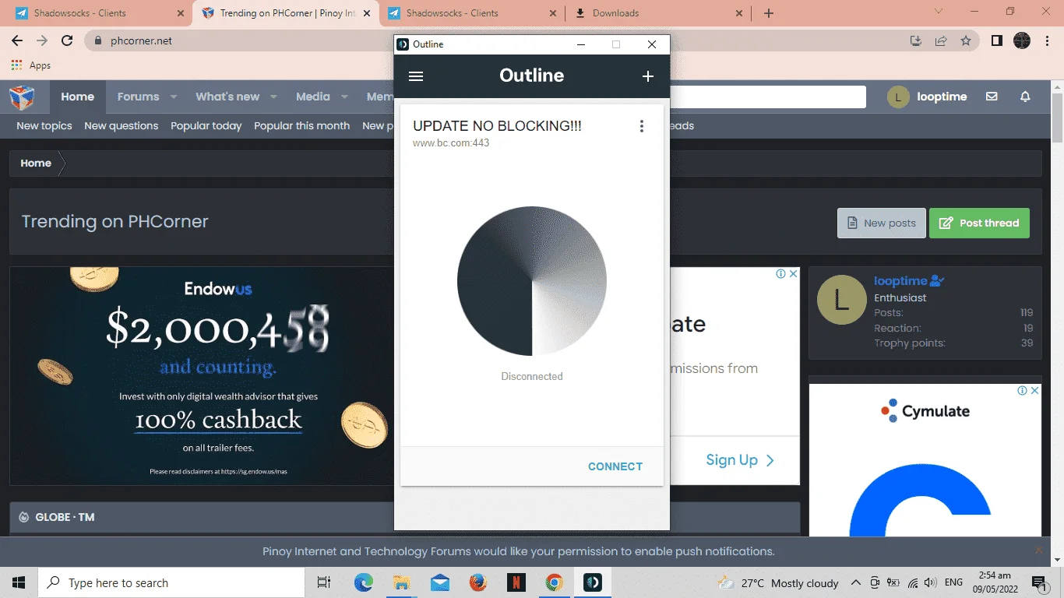This screenshot has width=1064, height=598.
Task: Show hidden system tray icons
Action: 855,582
